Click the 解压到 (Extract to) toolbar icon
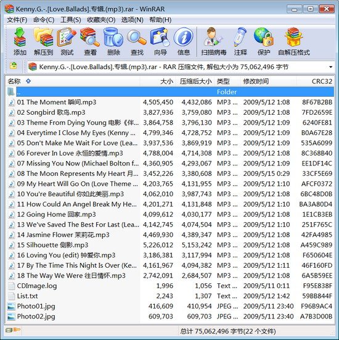Image resolution: width=339 pixels, height=340 pixels. 43,37
